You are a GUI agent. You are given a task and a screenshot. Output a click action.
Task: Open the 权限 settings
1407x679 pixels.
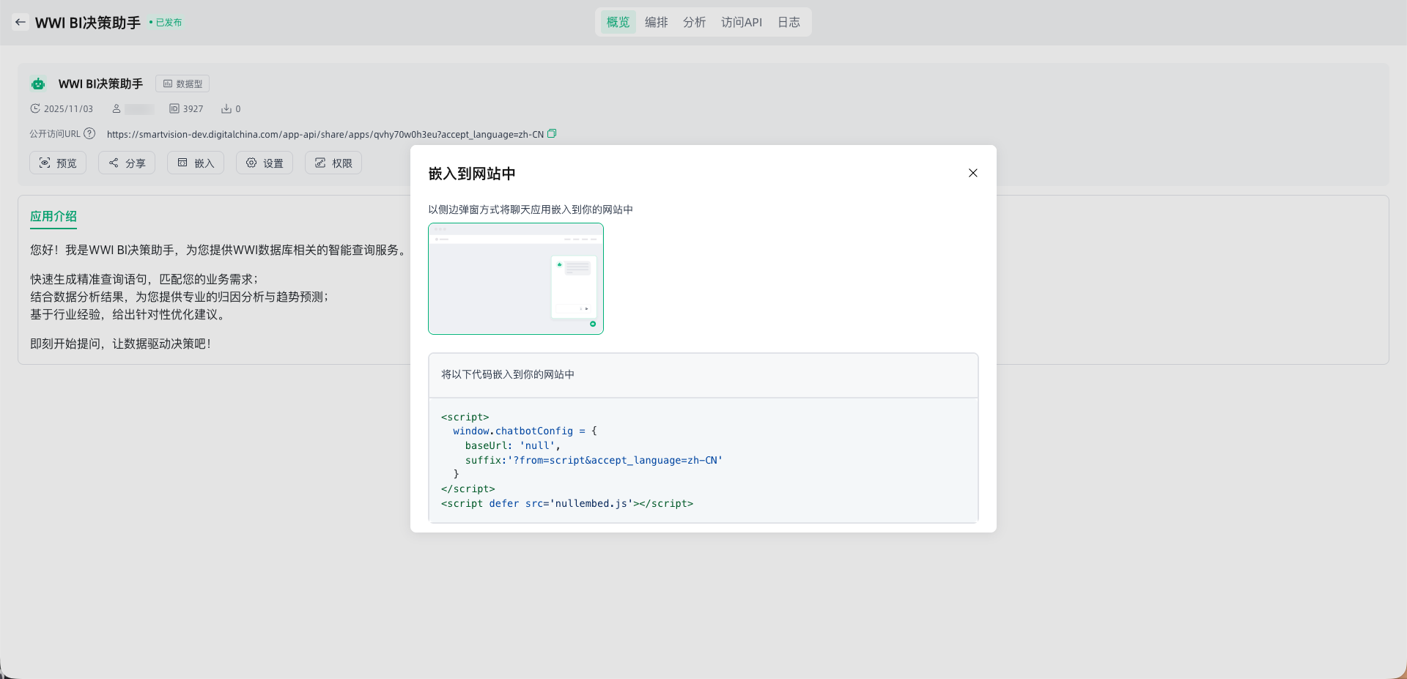click(333, 163)
